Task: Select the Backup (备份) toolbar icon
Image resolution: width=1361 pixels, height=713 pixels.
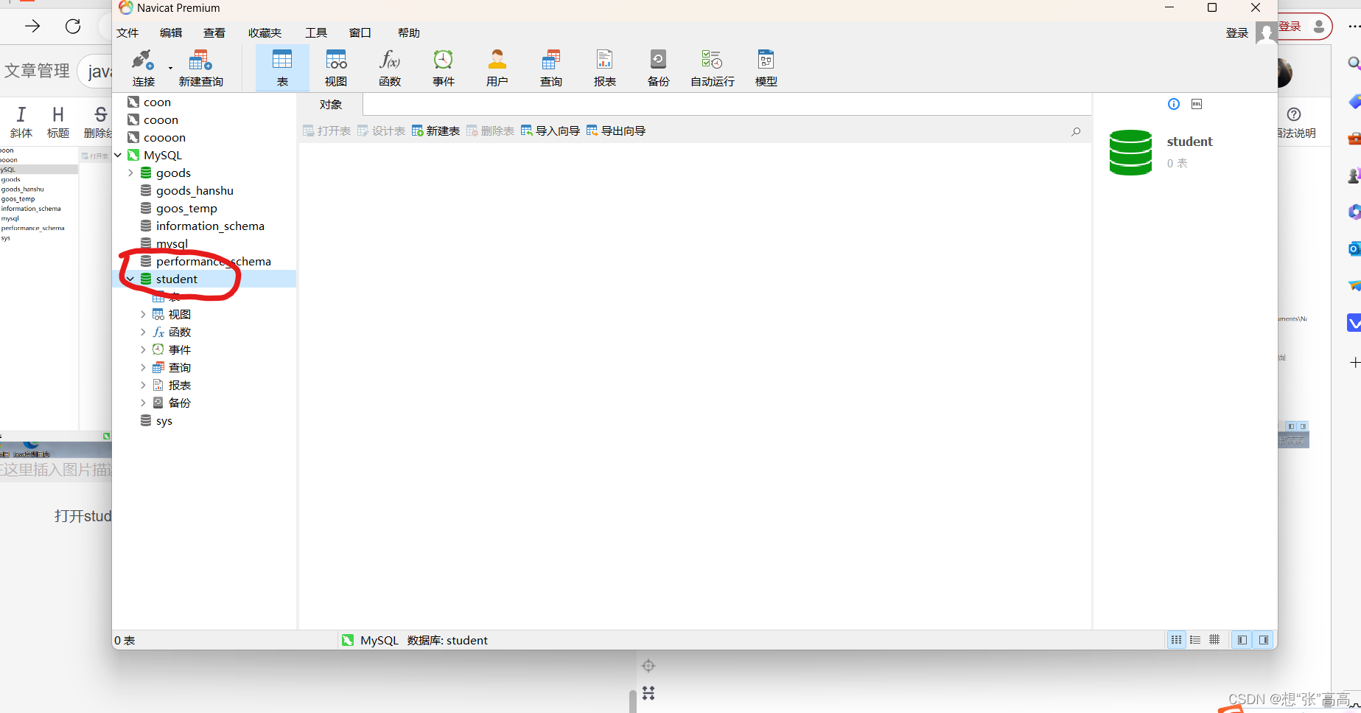Action: [659, 68]
